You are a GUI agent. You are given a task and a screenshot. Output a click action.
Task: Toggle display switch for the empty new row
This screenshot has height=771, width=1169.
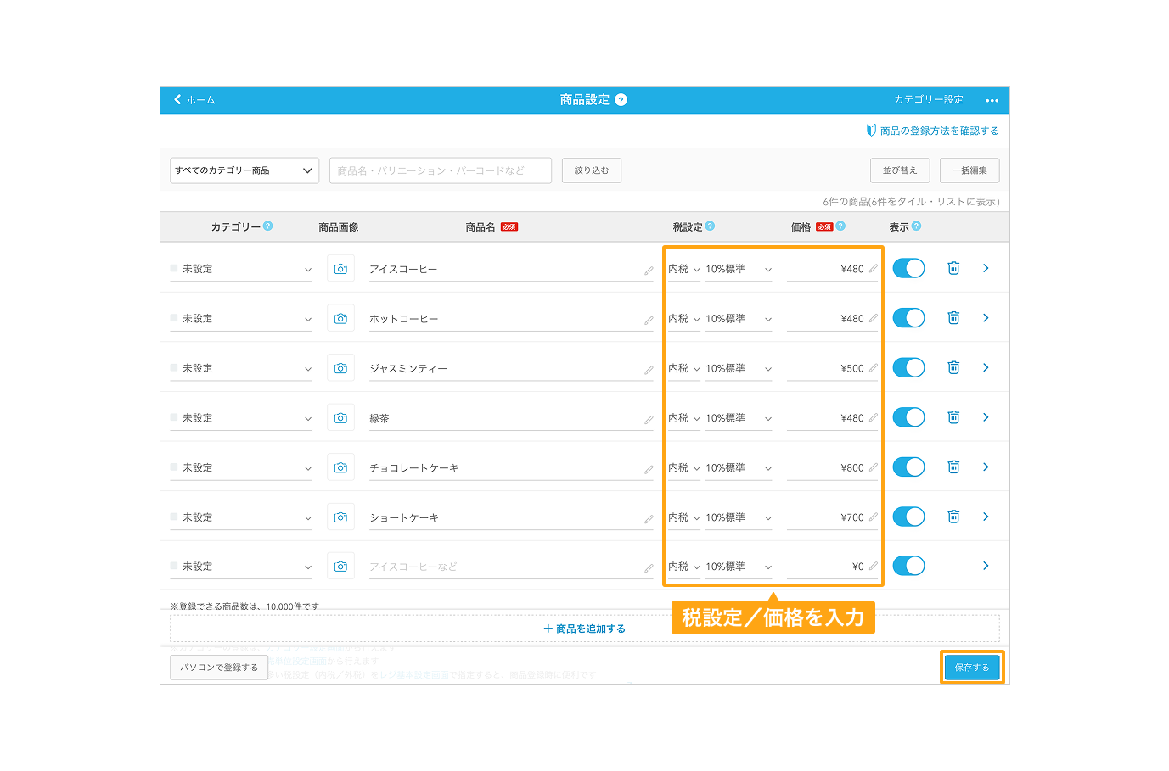[908, 566]
